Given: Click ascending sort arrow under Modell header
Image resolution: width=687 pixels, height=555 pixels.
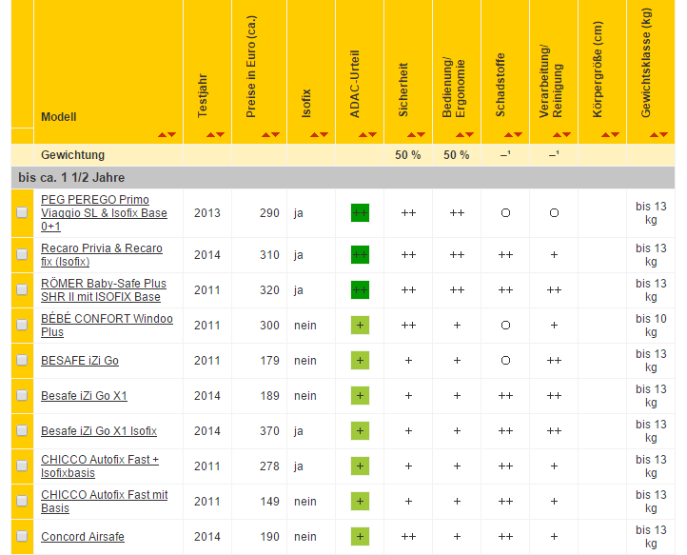Looking at the screenshot, I should point(163,135).
